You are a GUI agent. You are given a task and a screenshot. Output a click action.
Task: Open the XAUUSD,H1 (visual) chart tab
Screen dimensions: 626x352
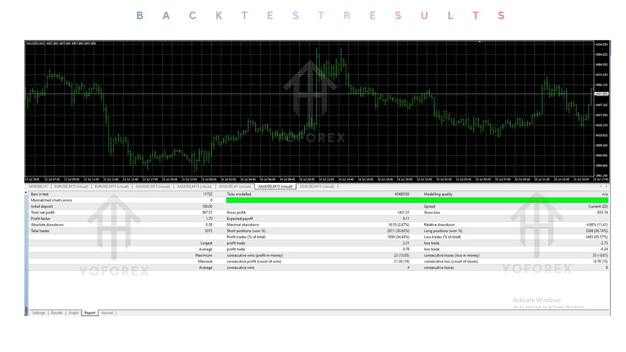tap(235, 186)
